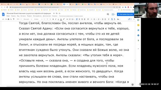The height and width of the screenshot is (90, 161).
Task: Insert a checklist
Action: tap(92, 19)
